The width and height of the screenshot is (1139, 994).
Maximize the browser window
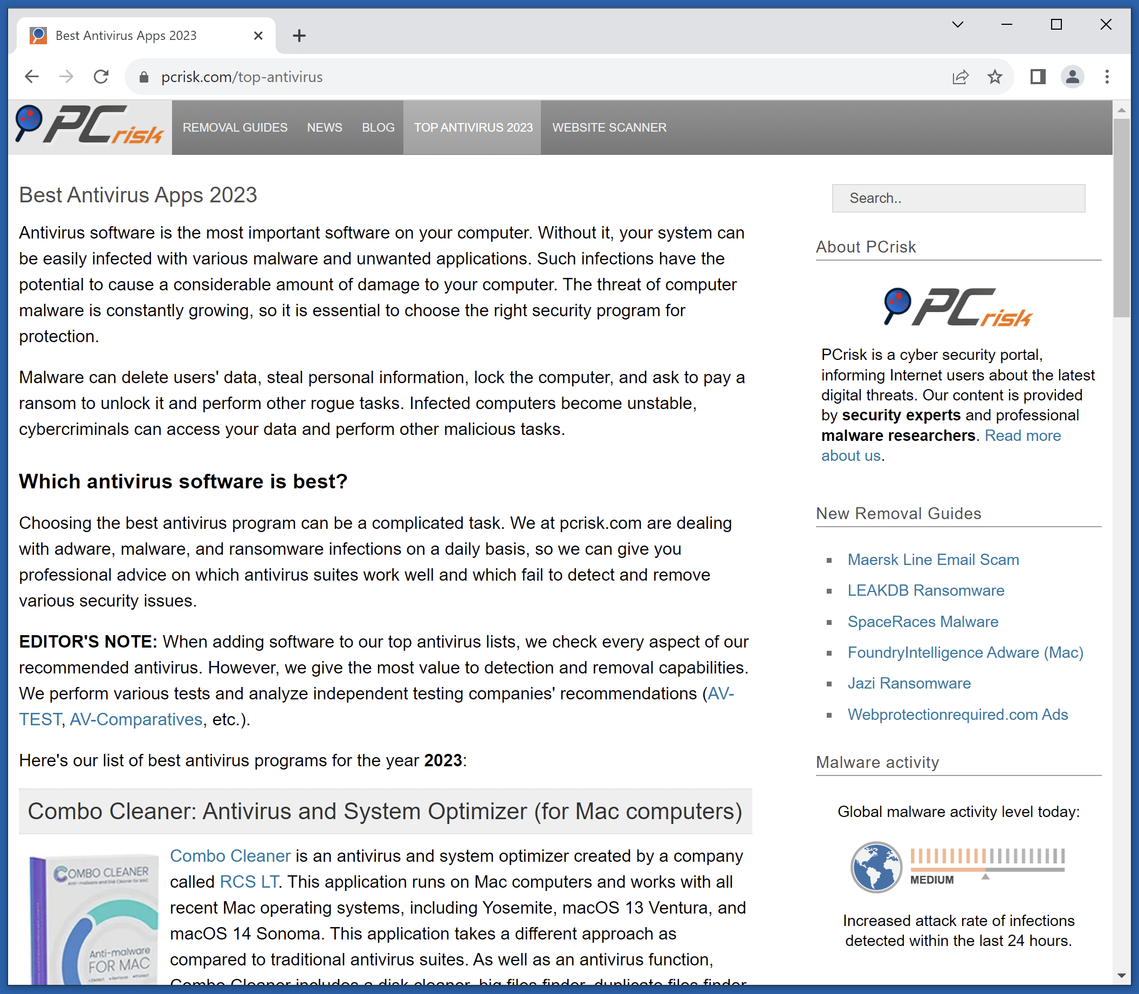1056,24
